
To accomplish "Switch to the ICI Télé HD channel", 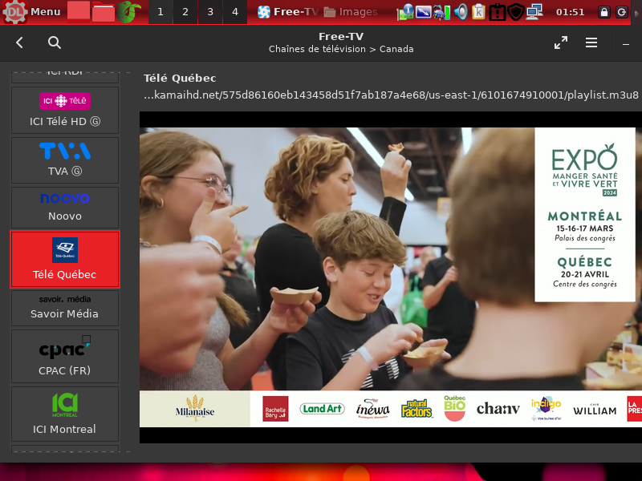I will pyautogui.click(x=65, y=111).
